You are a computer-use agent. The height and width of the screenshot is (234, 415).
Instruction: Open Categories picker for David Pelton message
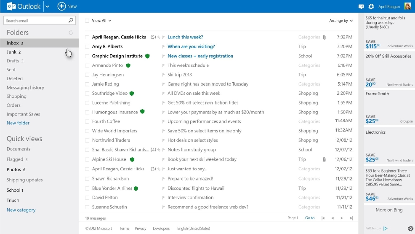[309, 197]
